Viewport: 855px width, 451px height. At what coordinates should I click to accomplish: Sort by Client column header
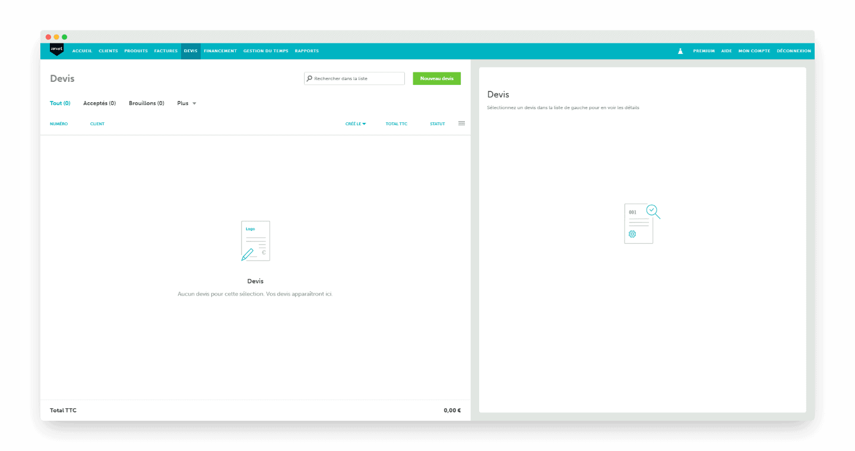coord(97,124)
